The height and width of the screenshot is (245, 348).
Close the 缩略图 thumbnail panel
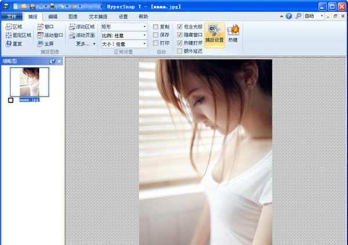(59, 61)
